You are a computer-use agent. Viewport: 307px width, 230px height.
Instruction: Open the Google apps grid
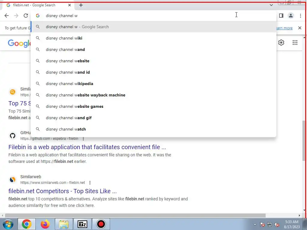pos(295,43)
